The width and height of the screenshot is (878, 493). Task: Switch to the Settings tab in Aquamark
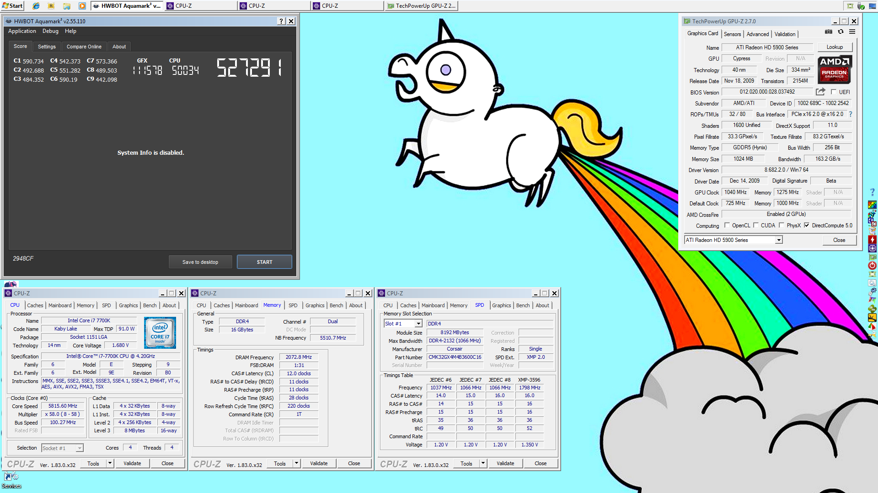tap(47, 47)
